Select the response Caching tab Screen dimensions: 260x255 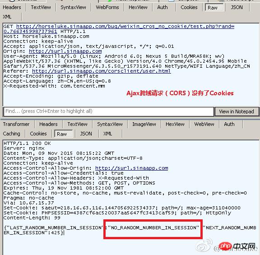coord(11,134)
